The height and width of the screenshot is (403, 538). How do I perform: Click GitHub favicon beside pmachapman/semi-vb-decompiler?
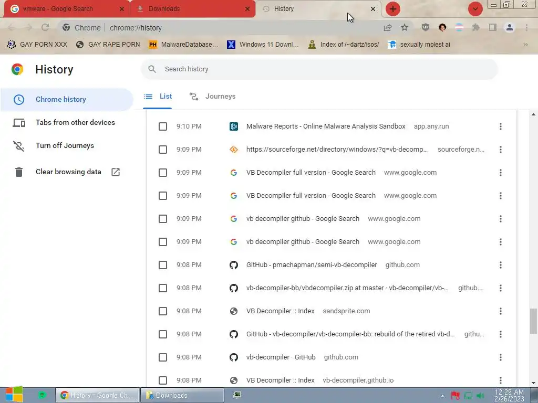click(234, 265)
